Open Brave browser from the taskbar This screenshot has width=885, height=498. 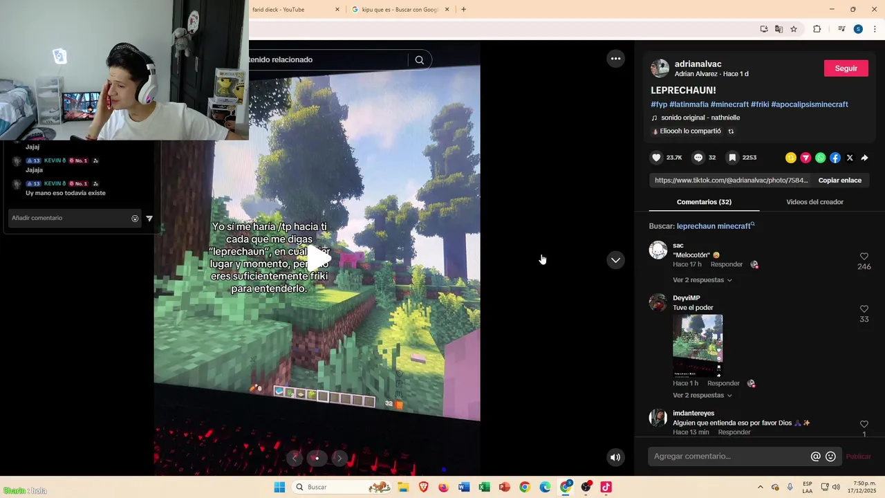pyautogui.click(x=423, y=487)
